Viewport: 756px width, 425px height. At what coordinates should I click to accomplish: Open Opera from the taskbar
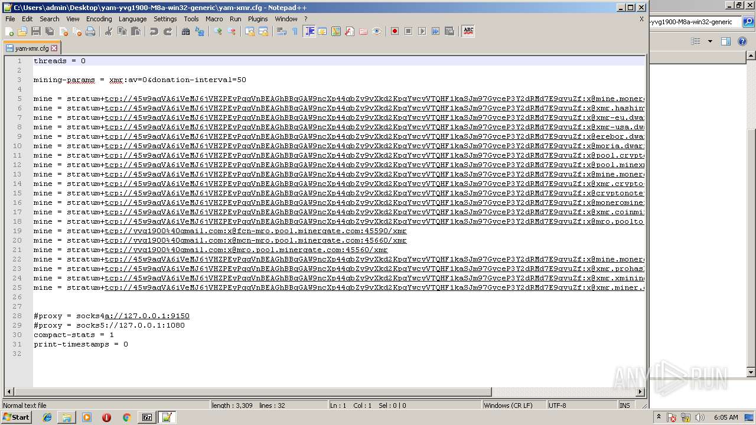106,417
